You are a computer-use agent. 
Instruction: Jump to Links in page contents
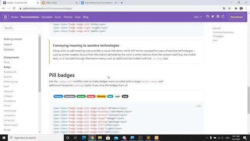(x=215, y=40)
